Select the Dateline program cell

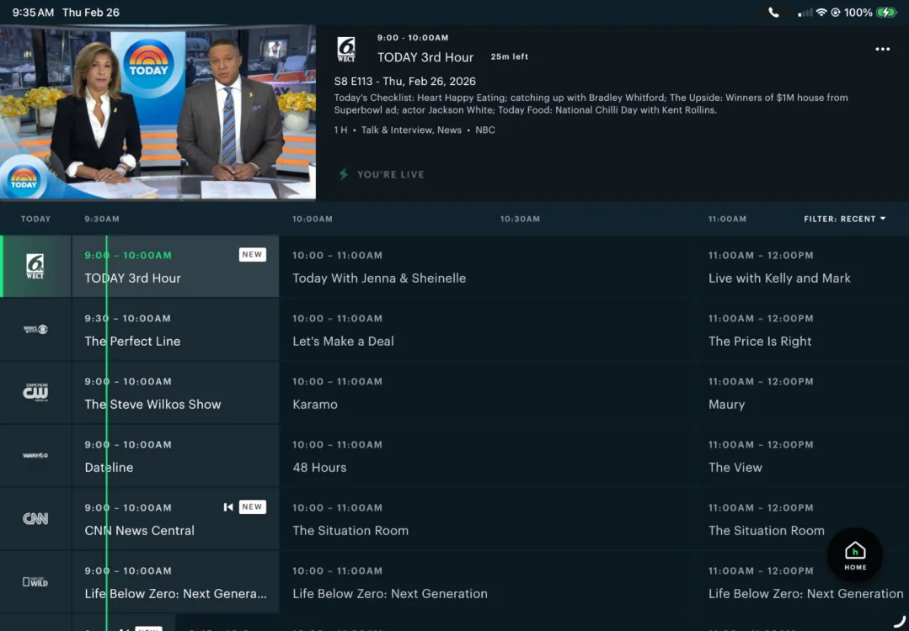click(x=168, y=455)
